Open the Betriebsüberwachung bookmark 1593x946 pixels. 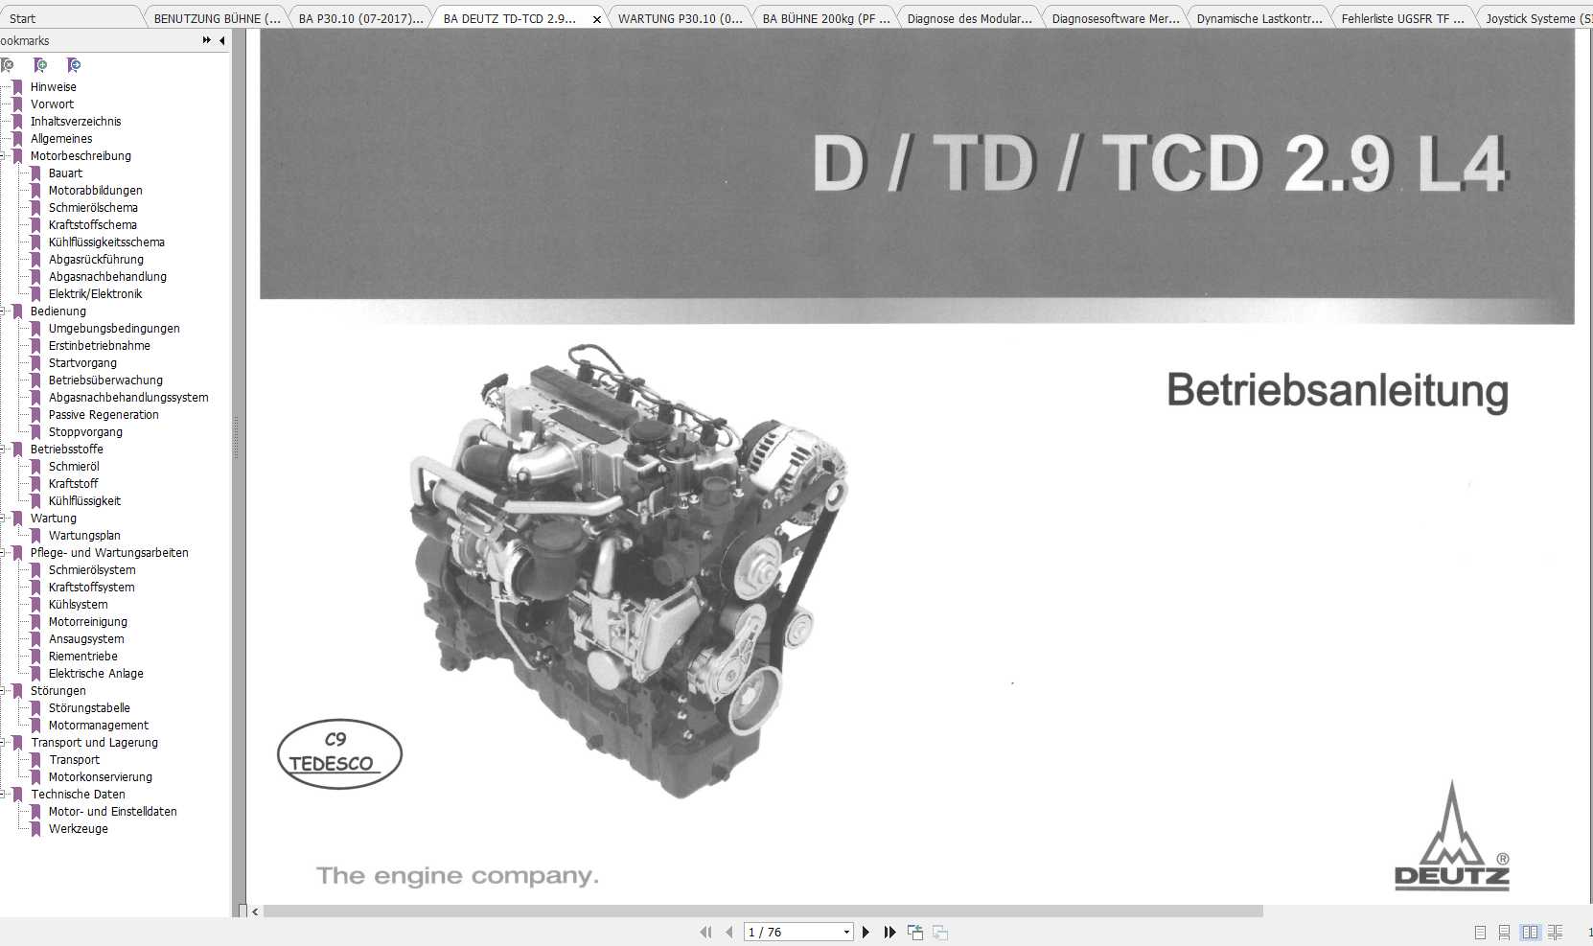click(105, 380)
